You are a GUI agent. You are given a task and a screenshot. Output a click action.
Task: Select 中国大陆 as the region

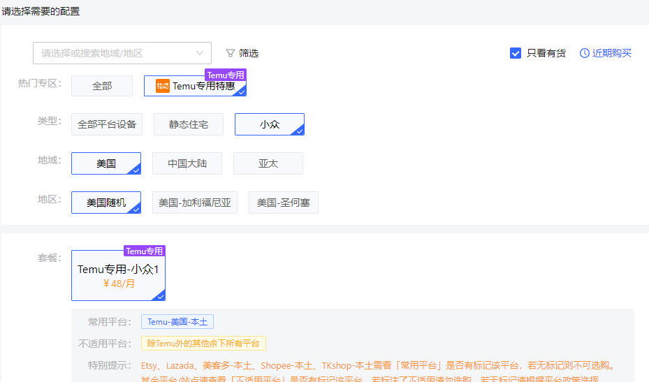click(x=187, y=163)
